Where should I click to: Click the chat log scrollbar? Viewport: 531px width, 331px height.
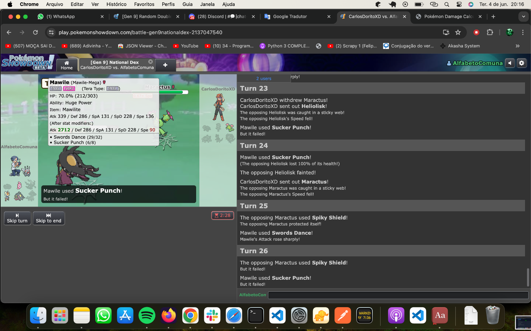coord(528,277)
